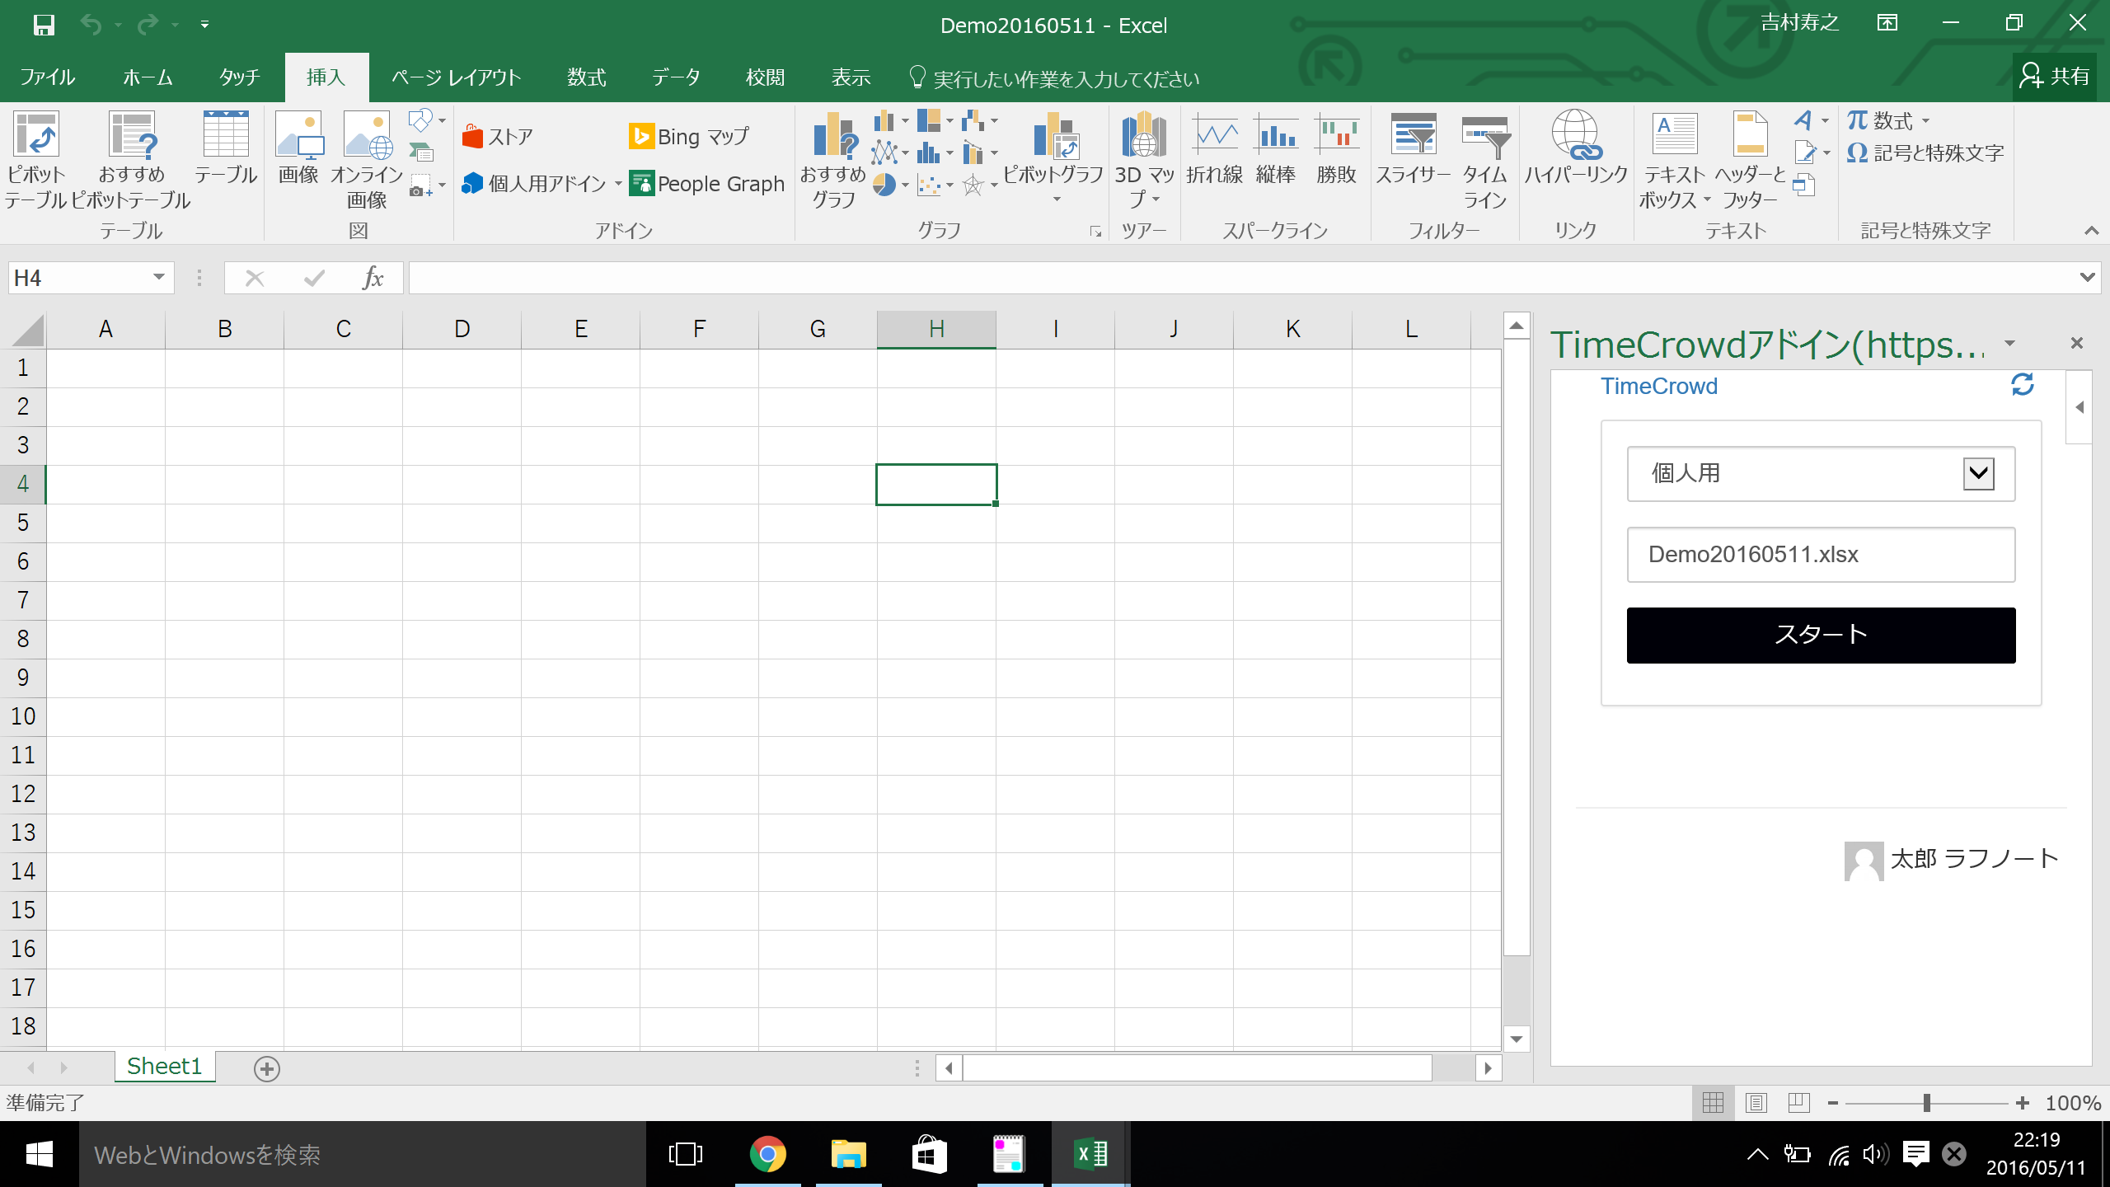The height and width of the screenshot is (1187, 2110).
Task: Open 3D マップ tour tool
Action: click(1144, 161)
